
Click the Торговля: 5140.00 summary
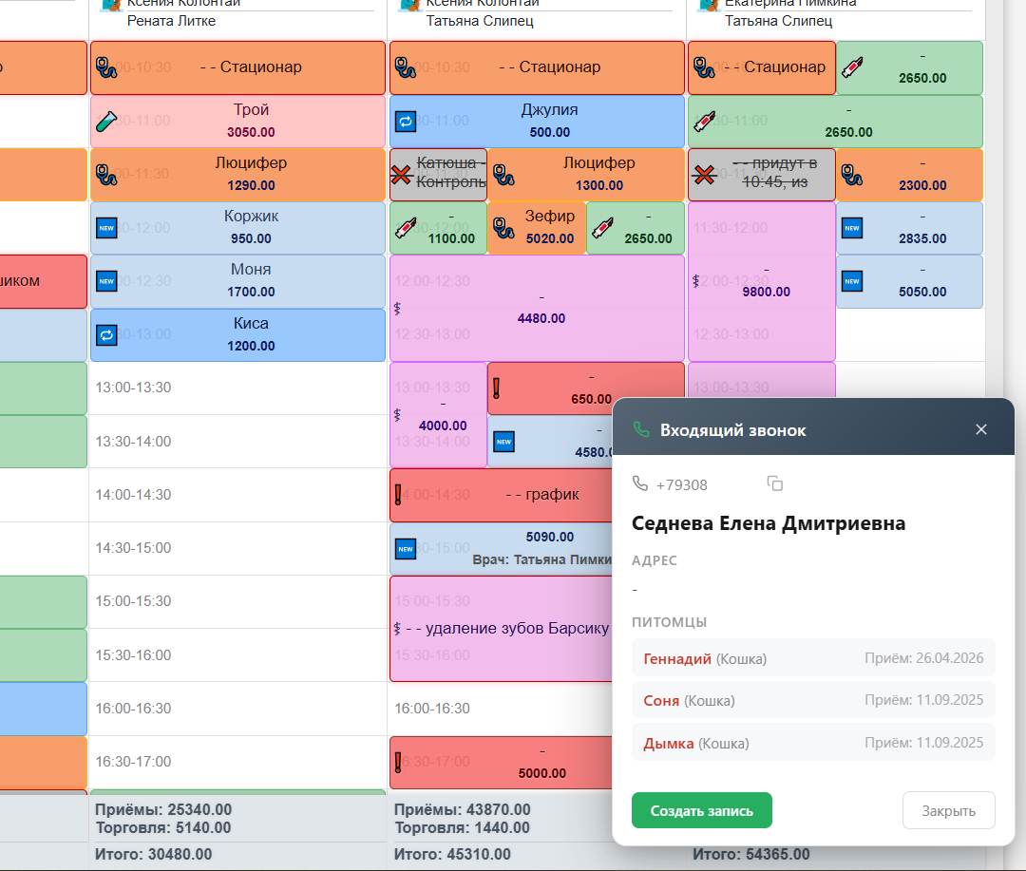[x=163, y=828]
